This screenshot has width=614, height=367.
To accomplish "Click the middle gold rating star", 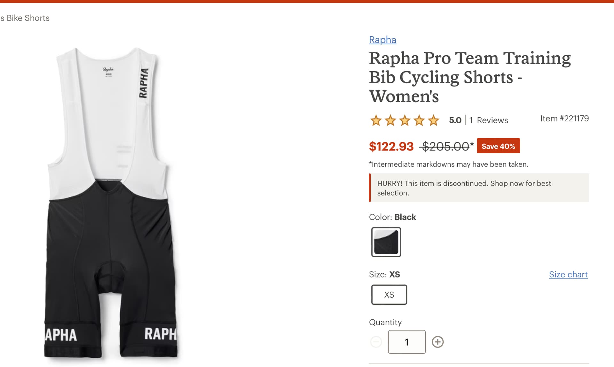I will pyautogui.click(x=405, y=120).
